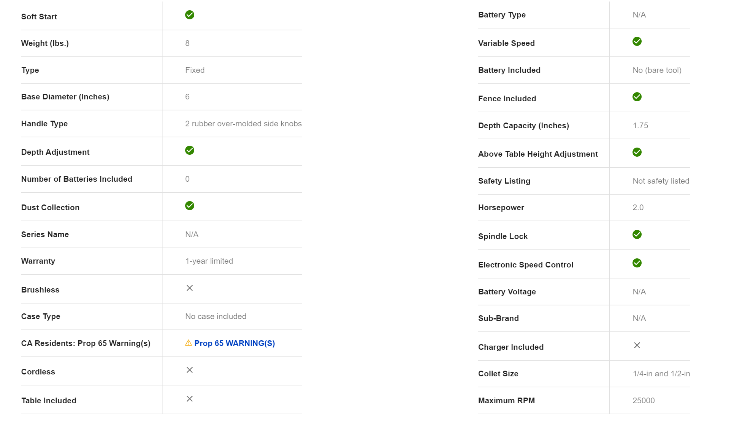Click the Maximum RPM label
The height and width of the screenshot is (423, 753).
coord(506,401)
